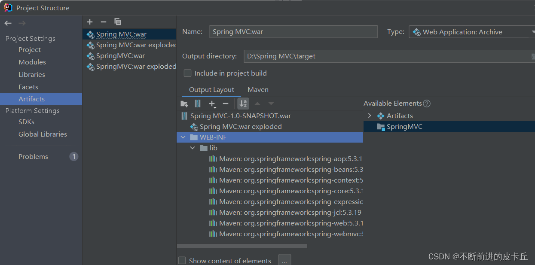Click the horizontal scrollbar under layout tree
This screenshot has width=535, height=265.
[x=242, y=246]
